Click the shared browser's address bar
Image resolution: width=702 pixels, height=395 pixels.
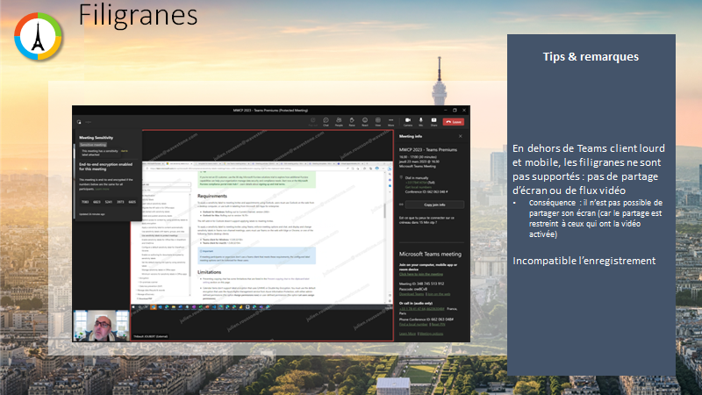[x=247, y=169]
